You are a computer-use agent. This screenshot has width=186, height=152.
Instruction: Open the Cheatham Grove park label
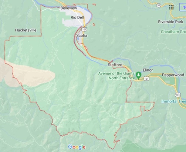point(173,32)
